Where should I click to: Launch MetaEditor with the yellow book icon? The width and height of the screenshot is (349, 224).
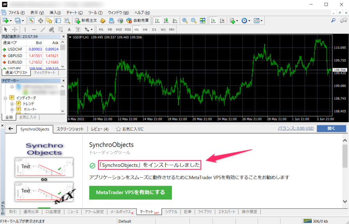click(x=103, y=21)
